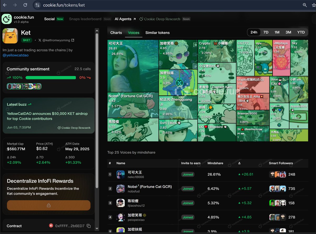This screenshot has width=316, height=234.
Task: Click smart follower avatars in Nobs row
Action: [278, 189]
